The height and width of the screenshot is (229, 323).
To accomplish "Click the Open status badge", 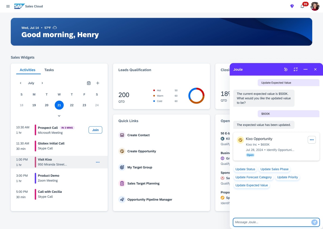I will 250,155.
